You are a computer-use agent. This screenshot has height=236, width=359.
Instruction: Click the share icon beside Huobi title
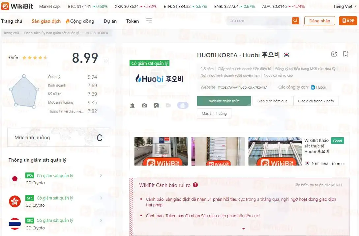tap(334, 54)
